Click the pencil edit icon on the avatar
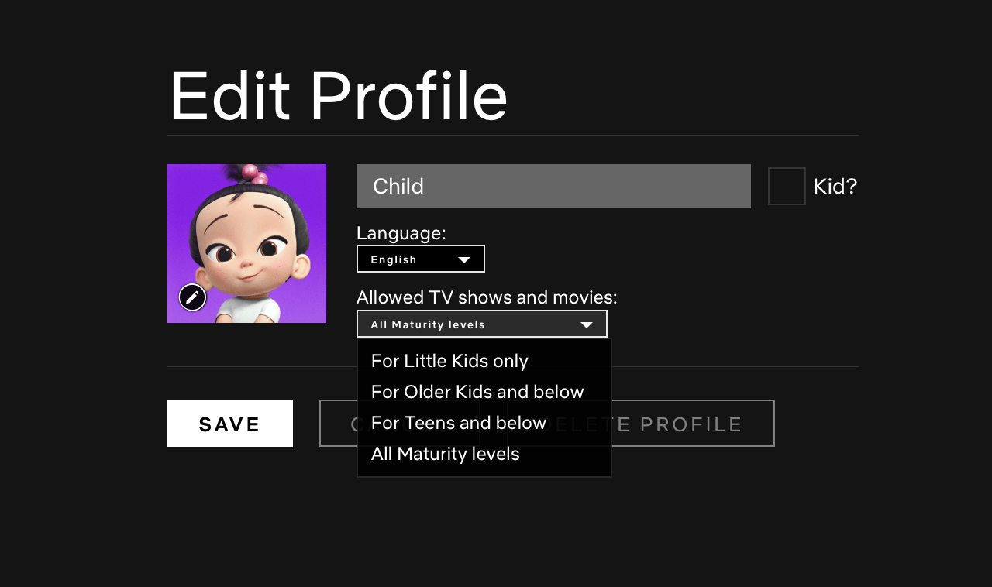 (192, 297)
